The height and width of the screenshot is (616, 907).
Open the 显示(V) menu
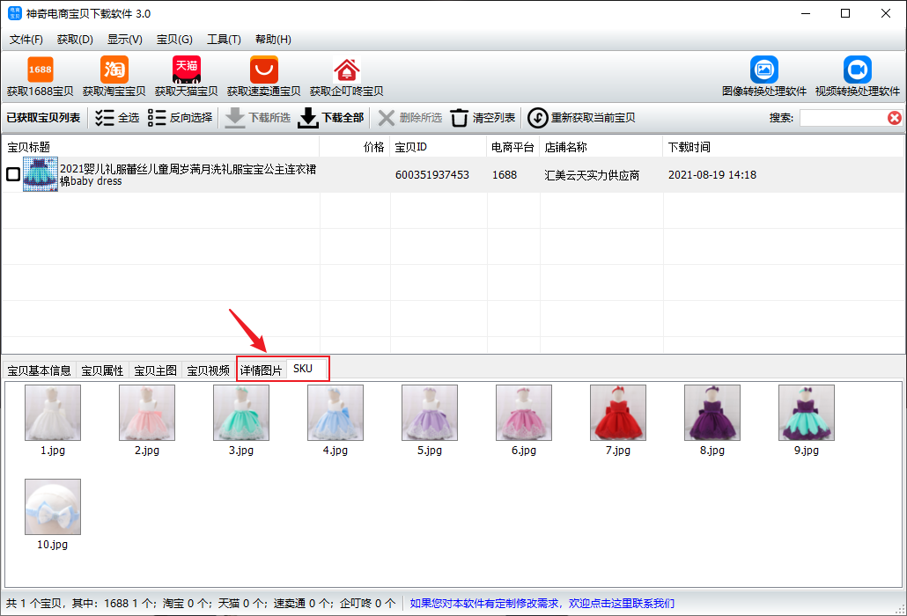pyautogui.click(x=124, y=40)
